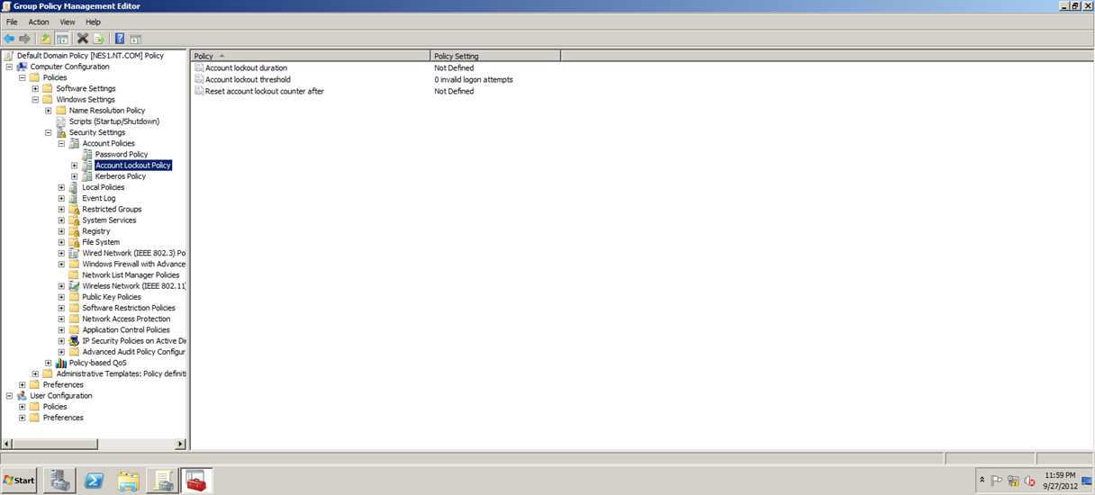This screenshot has width=1095, height=495.
Task: Expand the Event Log node
Action: [61, 199]
